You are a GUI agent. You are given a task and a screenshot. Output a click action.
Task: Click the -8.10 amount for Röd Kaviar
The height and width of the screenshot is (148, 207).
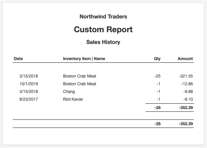188,99
